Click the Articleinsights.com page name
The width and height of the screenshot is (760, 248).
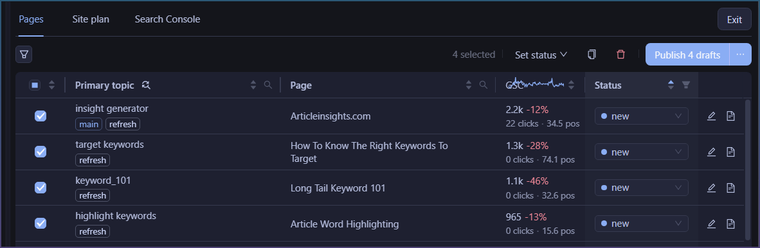click(330, 116)
